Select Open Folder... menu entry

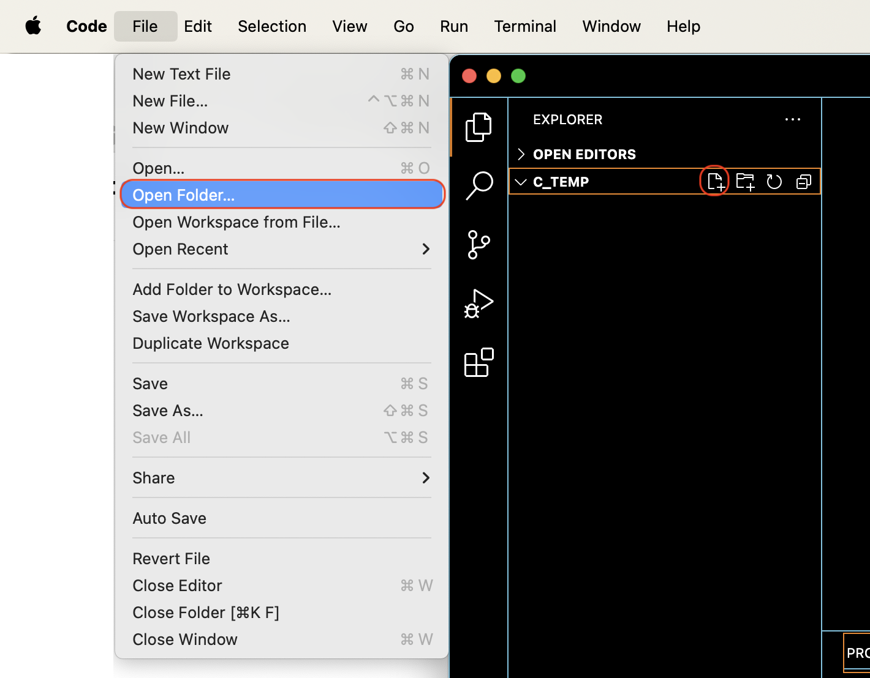click(x=282, y=195)
